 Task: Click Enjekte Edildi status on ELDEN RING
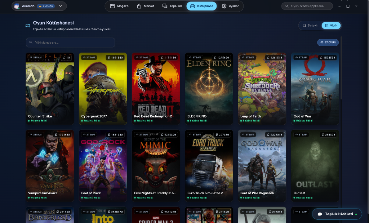point(197,121)
